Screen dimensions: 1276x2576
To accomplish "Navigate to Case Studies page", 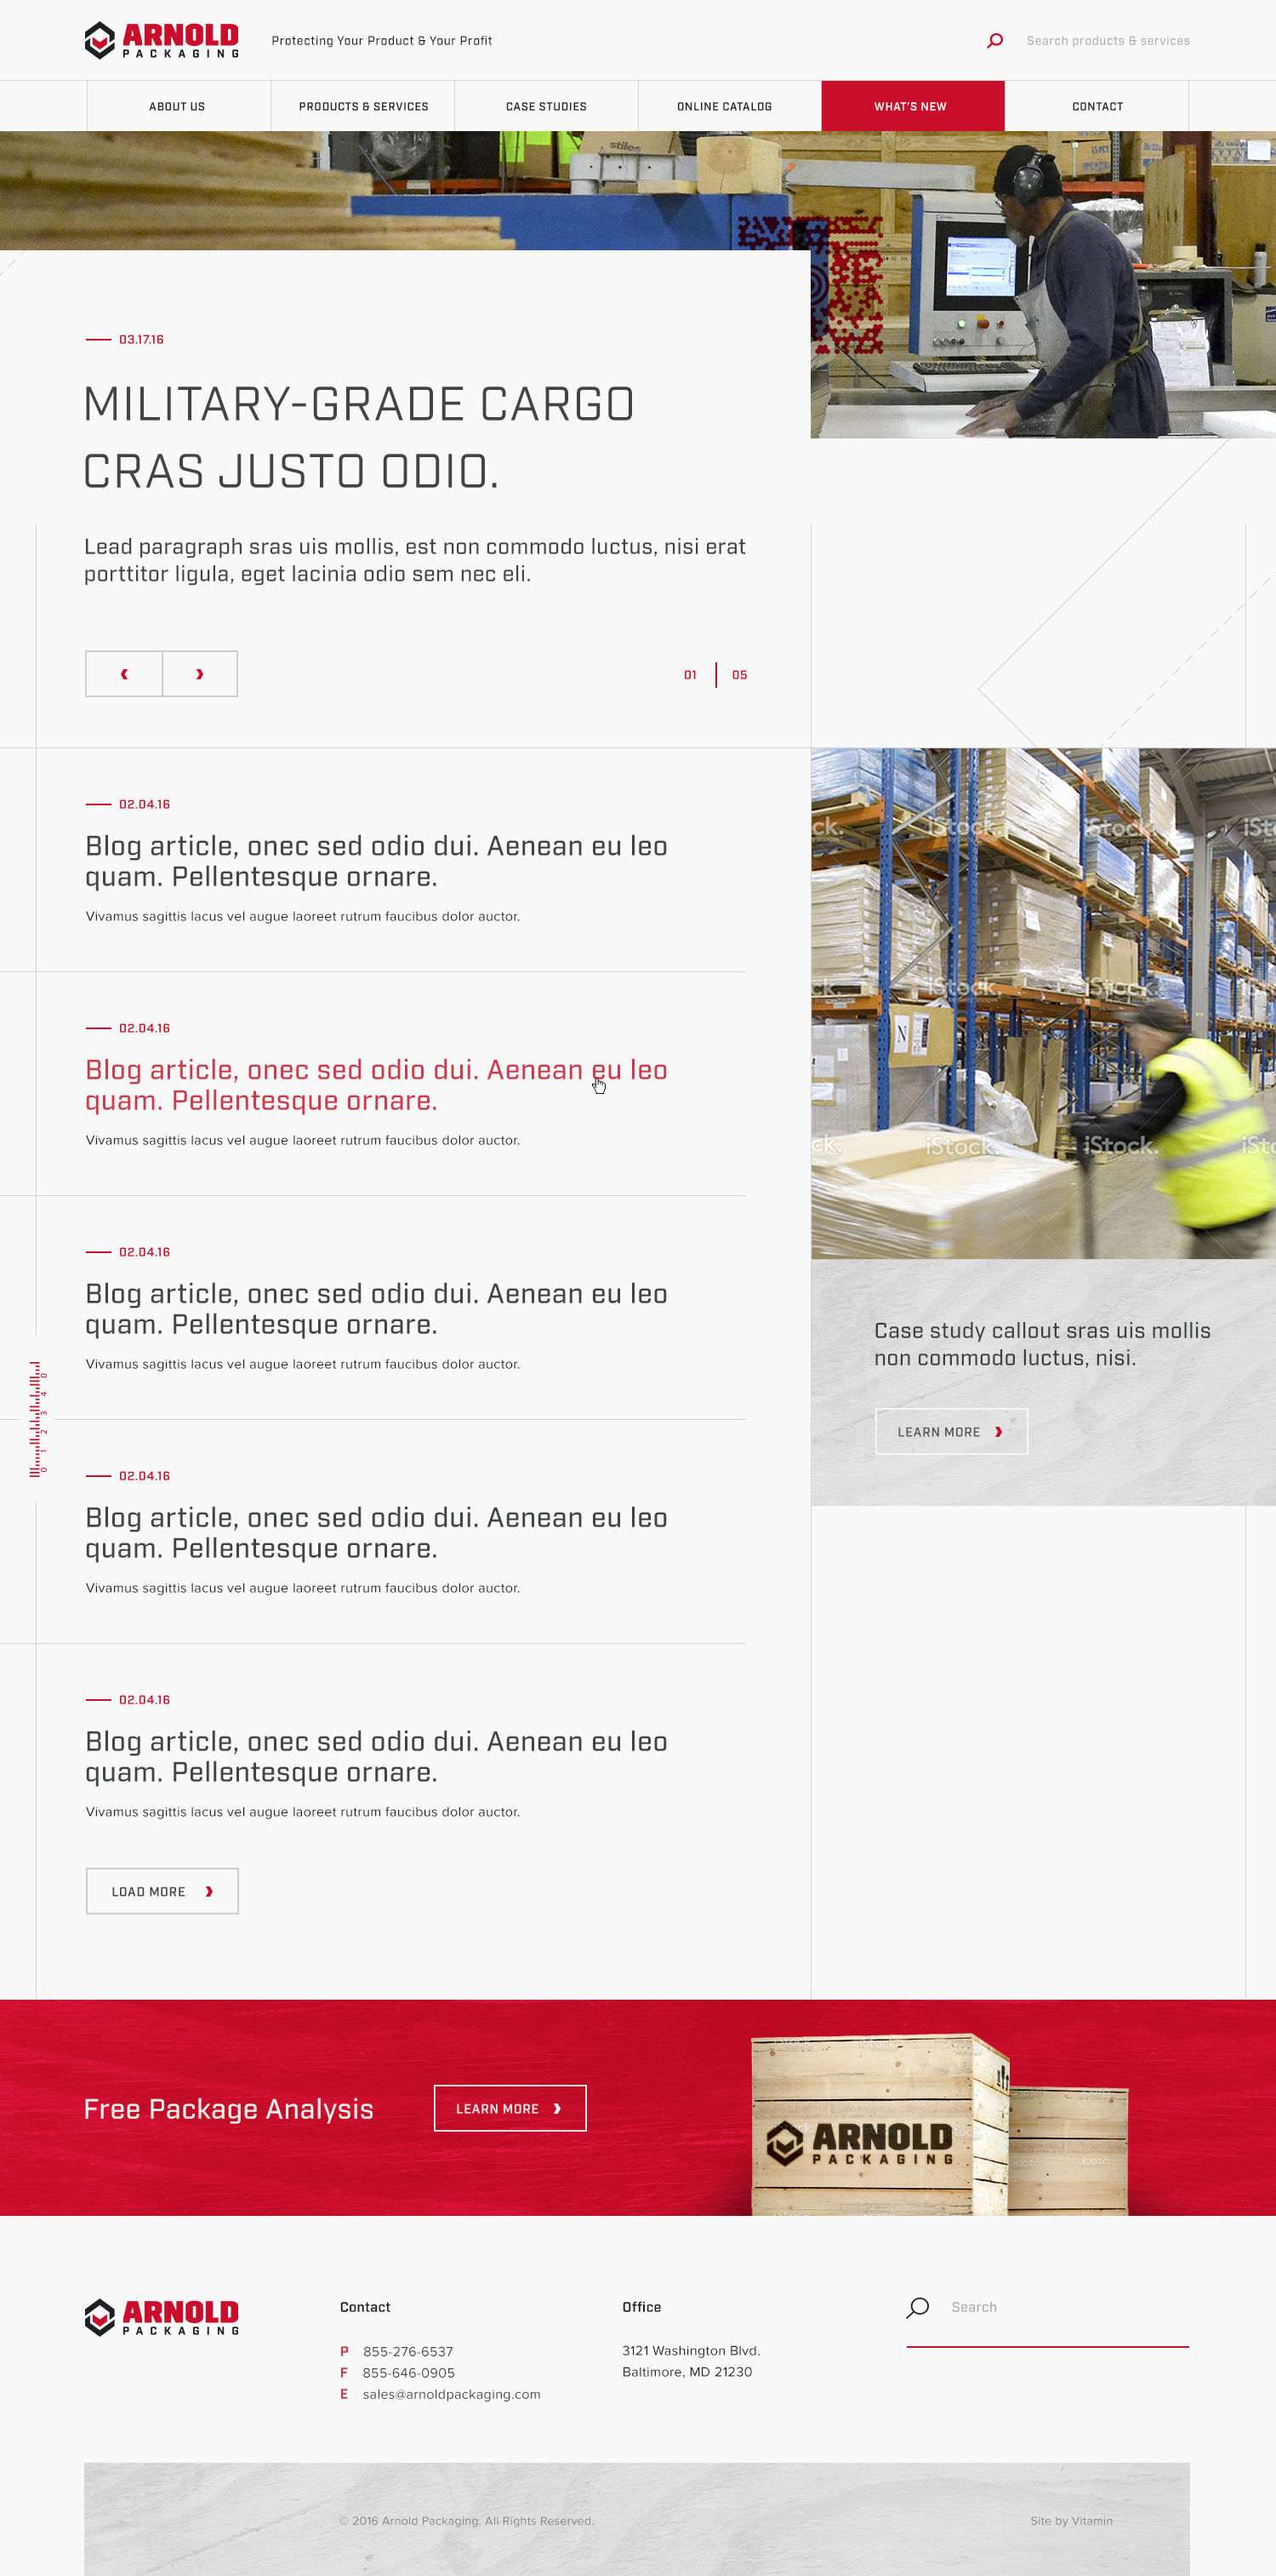I will coord(545,106).
